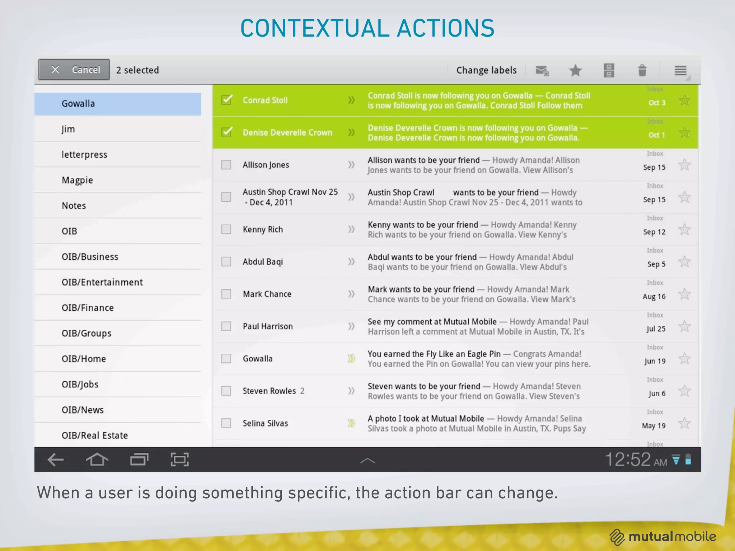Screen dimensions: 735x551
Task: Star the selected messages in action bar
Action: 575,70
